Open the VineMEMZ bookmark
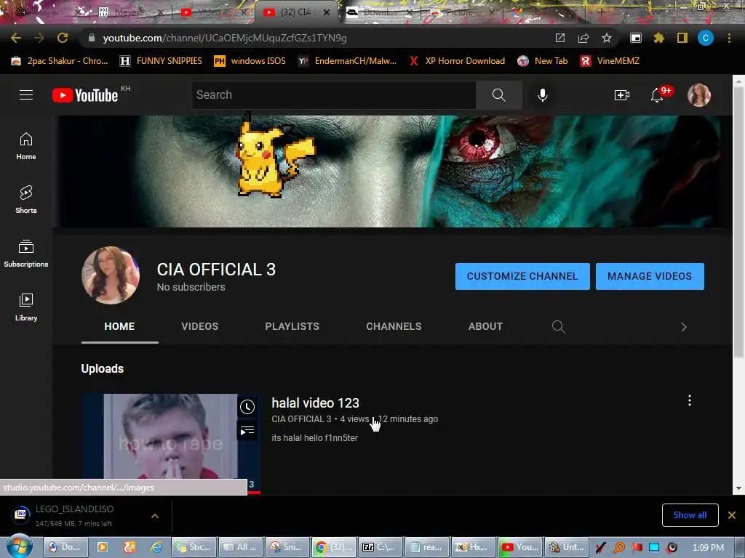Viewport: 745px width, 558px height. point(610,61)
